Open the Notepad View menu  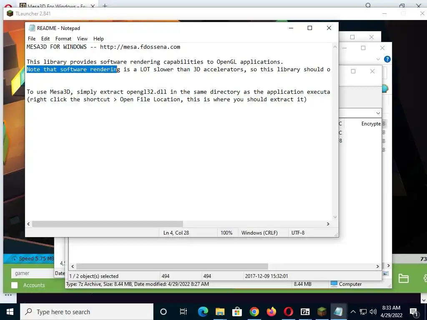(x=82, y=39)
